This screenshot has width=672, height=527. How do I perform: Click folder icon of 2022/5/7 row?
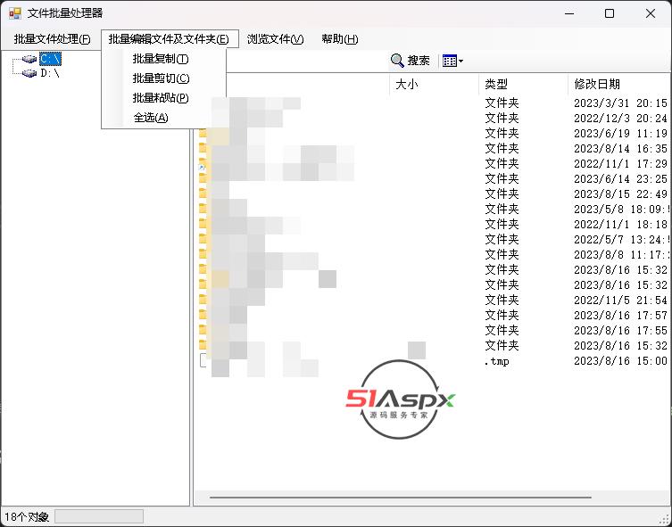(203, 239)
